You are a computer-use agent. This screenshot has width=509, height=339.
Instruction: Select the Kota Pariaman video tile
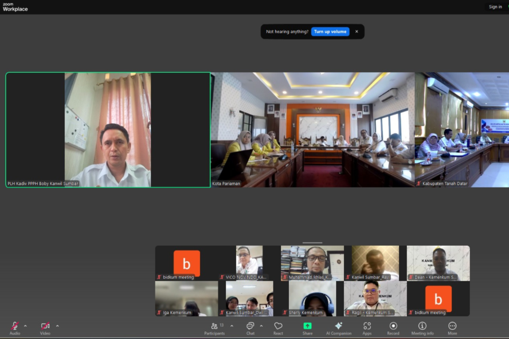coord(312,129)
